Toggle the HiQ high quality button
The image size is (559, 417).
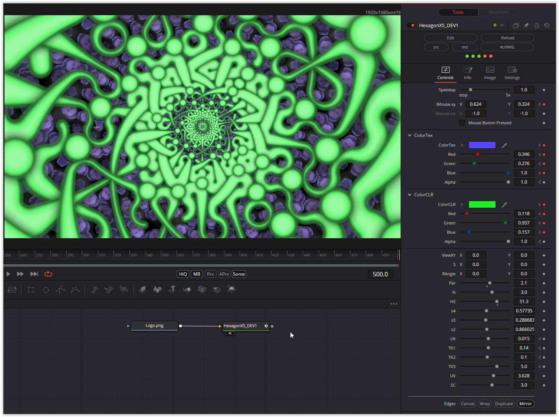click(183, 274)
